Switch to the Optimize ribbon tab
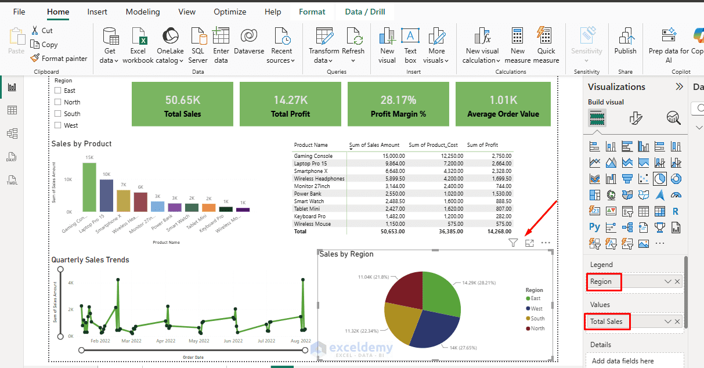This screenshot has width=704, height=368. tap(230, 12)
